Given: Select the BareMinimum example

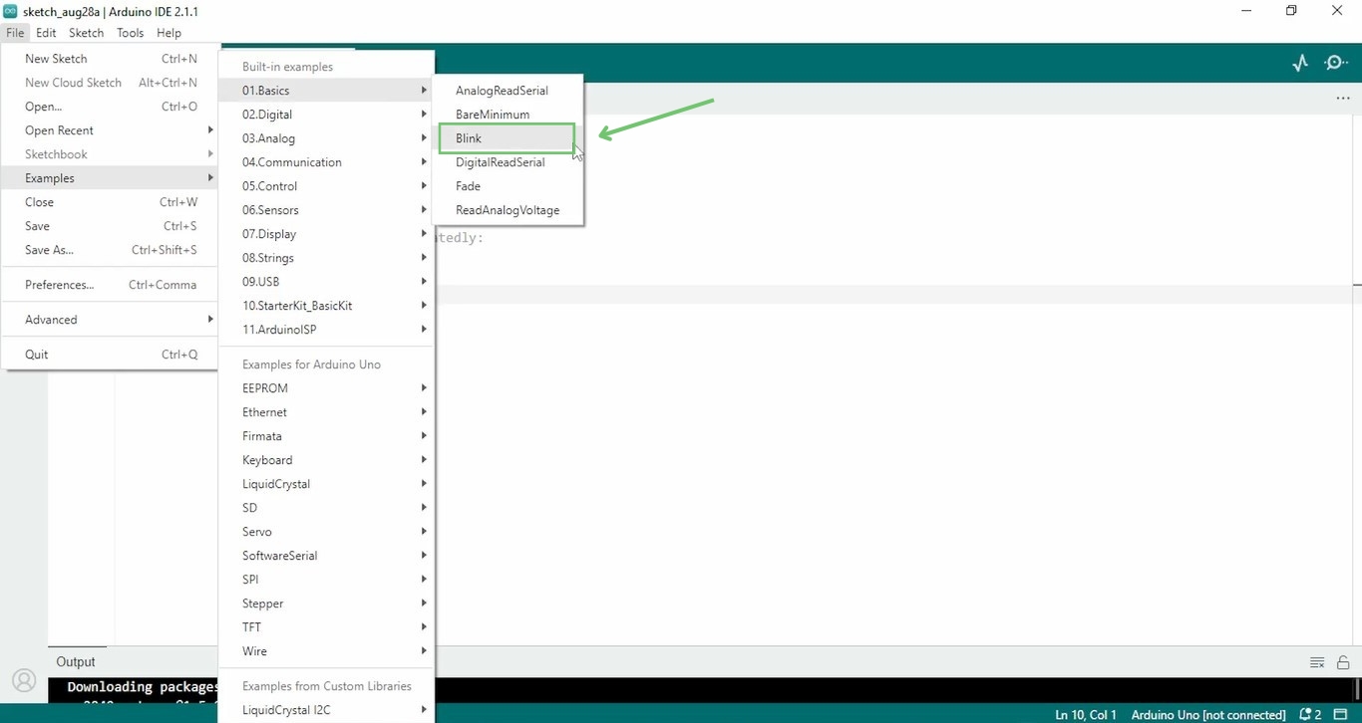Looking at the screenshot, I should click(493, 114).
